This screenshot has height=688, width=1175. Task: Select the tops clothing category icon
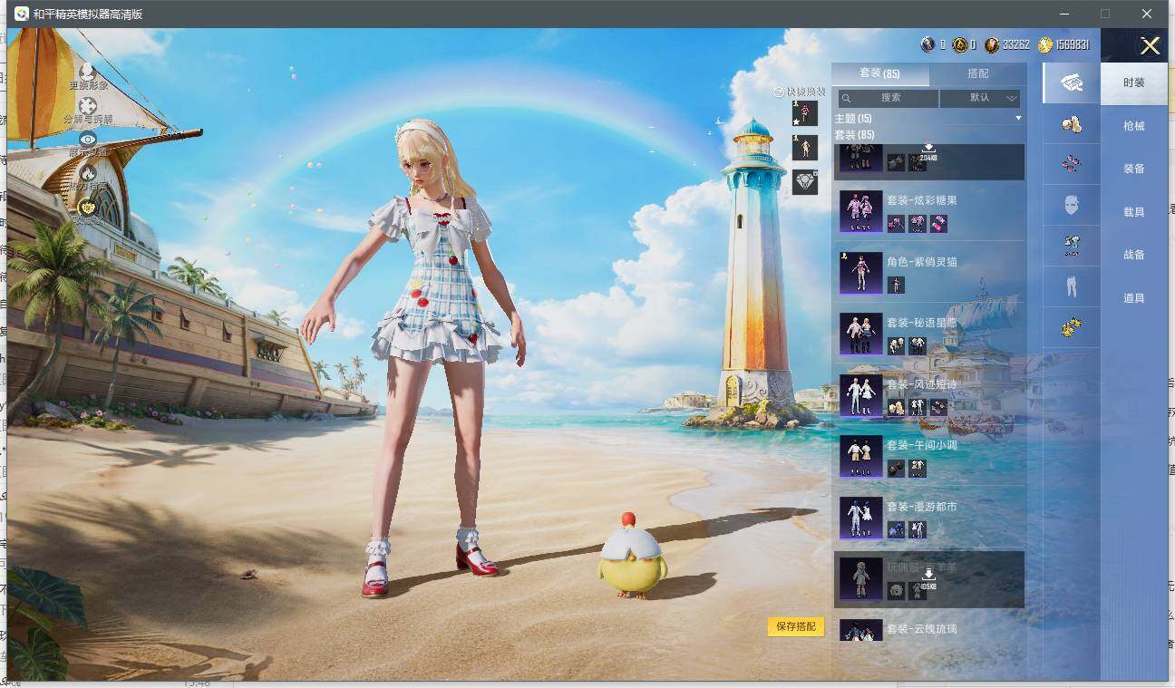[x=1072, y=246]
